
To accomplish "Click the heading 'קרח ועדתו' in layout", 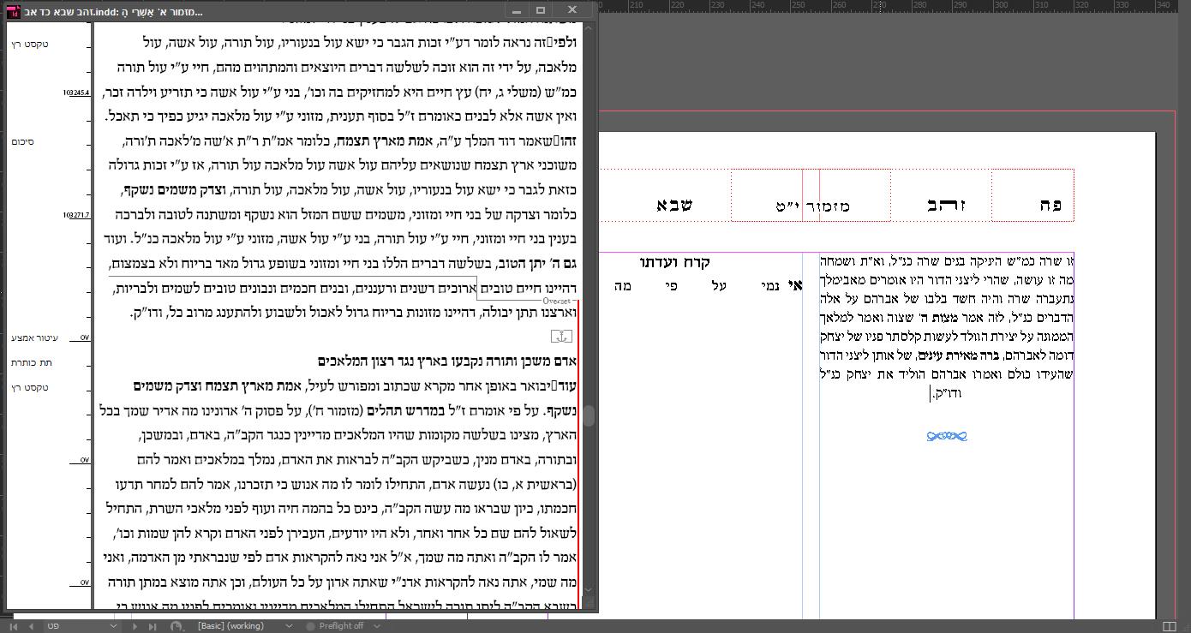I will 674,262.
